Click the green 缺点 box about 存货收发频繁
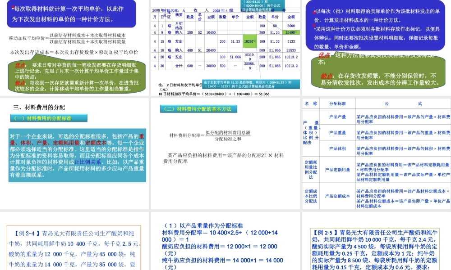Screen dimensions: 451x270 coord(377,79)
